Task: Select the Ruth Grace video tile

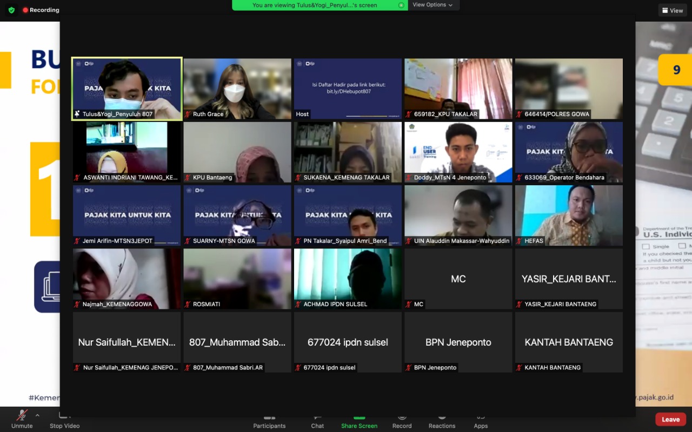Action: point(237,89)
